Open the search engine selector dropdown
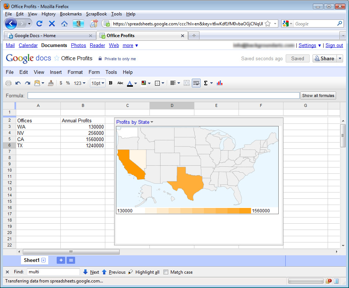 tap(291, 24)
